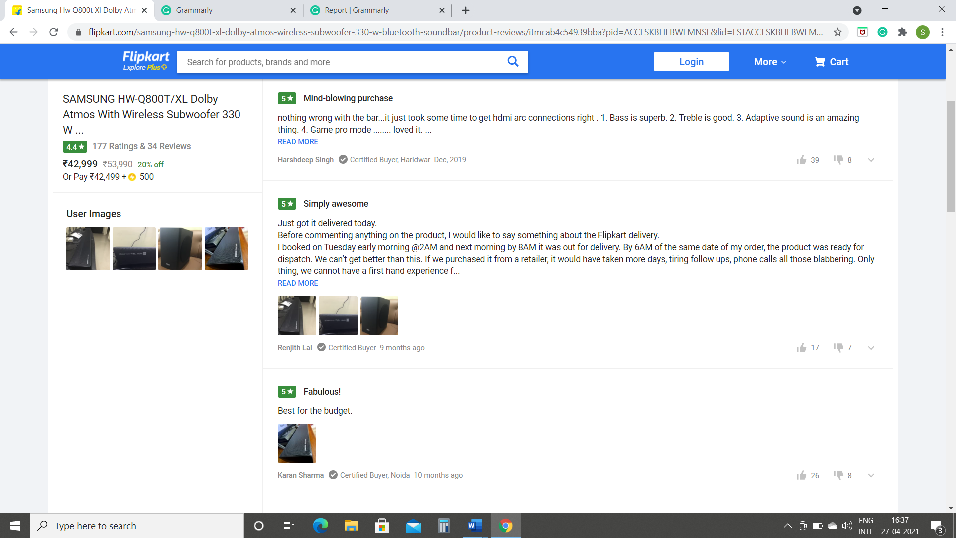Open the shopping Cart

pos(832,62)
